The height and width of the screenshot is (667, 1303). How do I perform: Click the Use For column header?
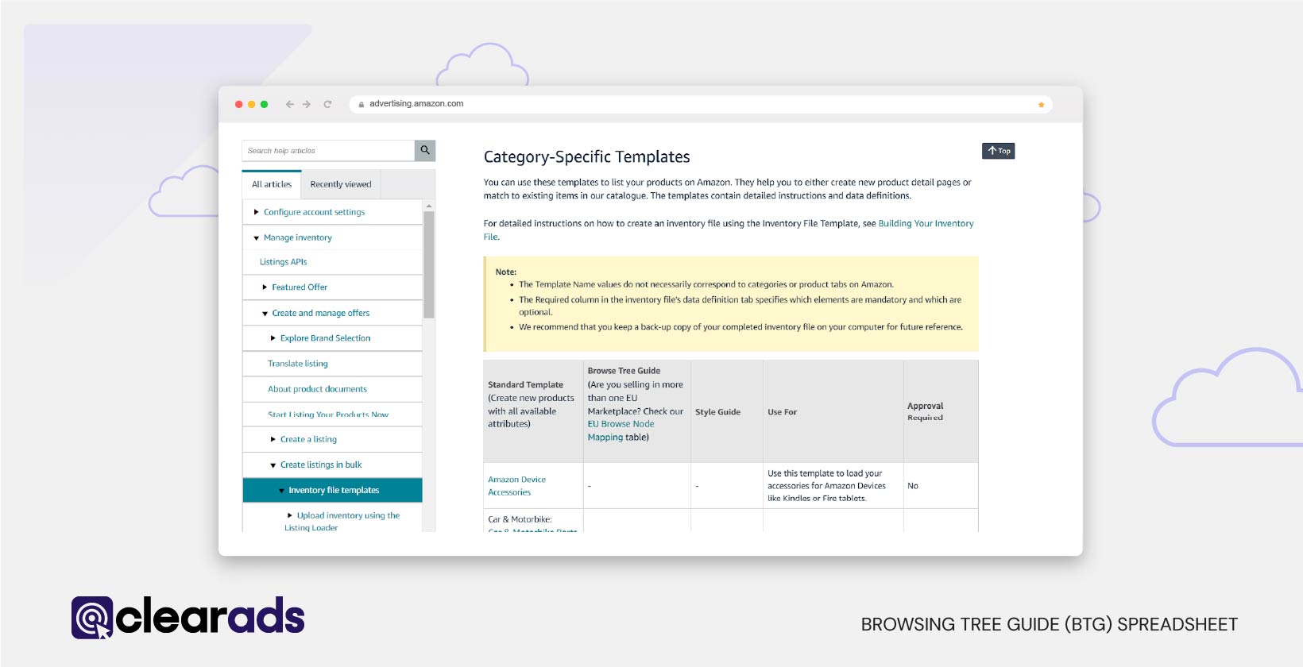click(x=833, y=411)
